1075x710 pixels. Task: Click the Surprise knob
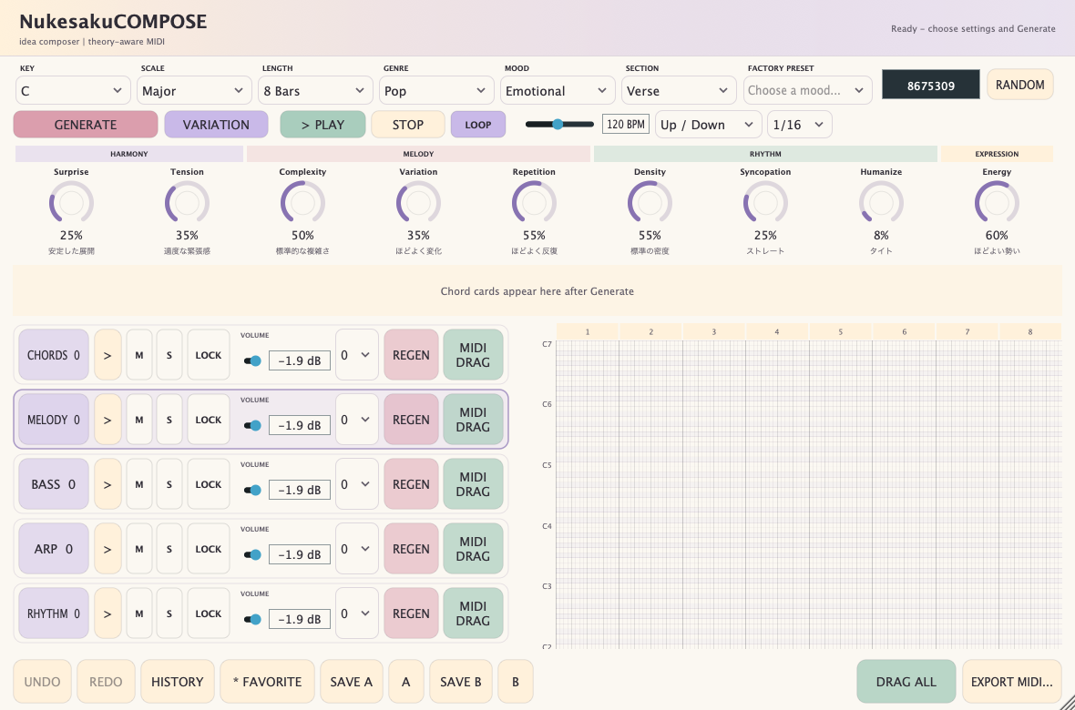(x=71, y=203)
